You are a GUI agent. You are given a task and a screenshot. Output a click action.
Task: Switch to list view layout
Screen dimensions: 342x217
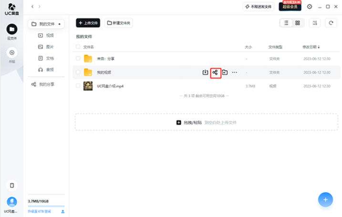pos(286,23)
